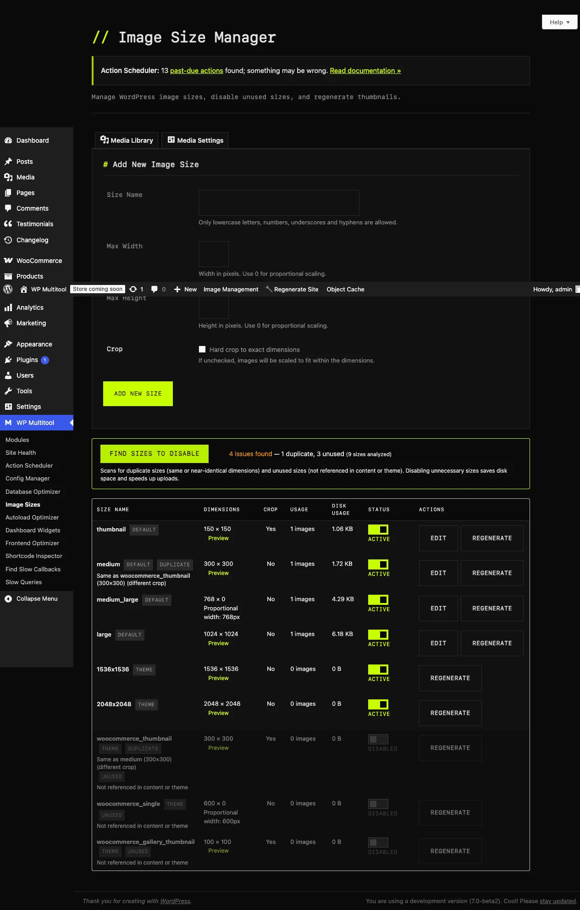Enable the woocommerce_single size toggle
Viewport: 580px width, 910px height.
378,804
